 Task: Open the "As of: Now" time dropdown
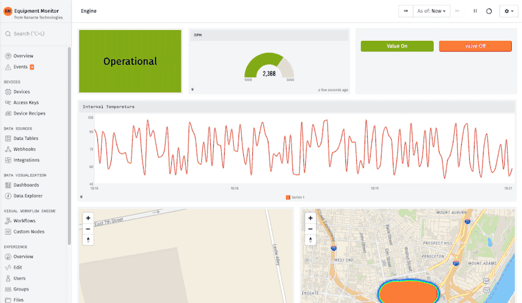tap(431, 11)
